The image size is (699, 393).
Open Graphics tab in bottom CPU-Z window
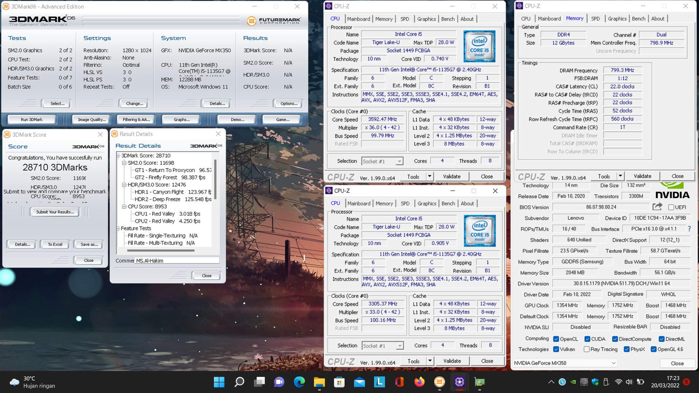427,203
